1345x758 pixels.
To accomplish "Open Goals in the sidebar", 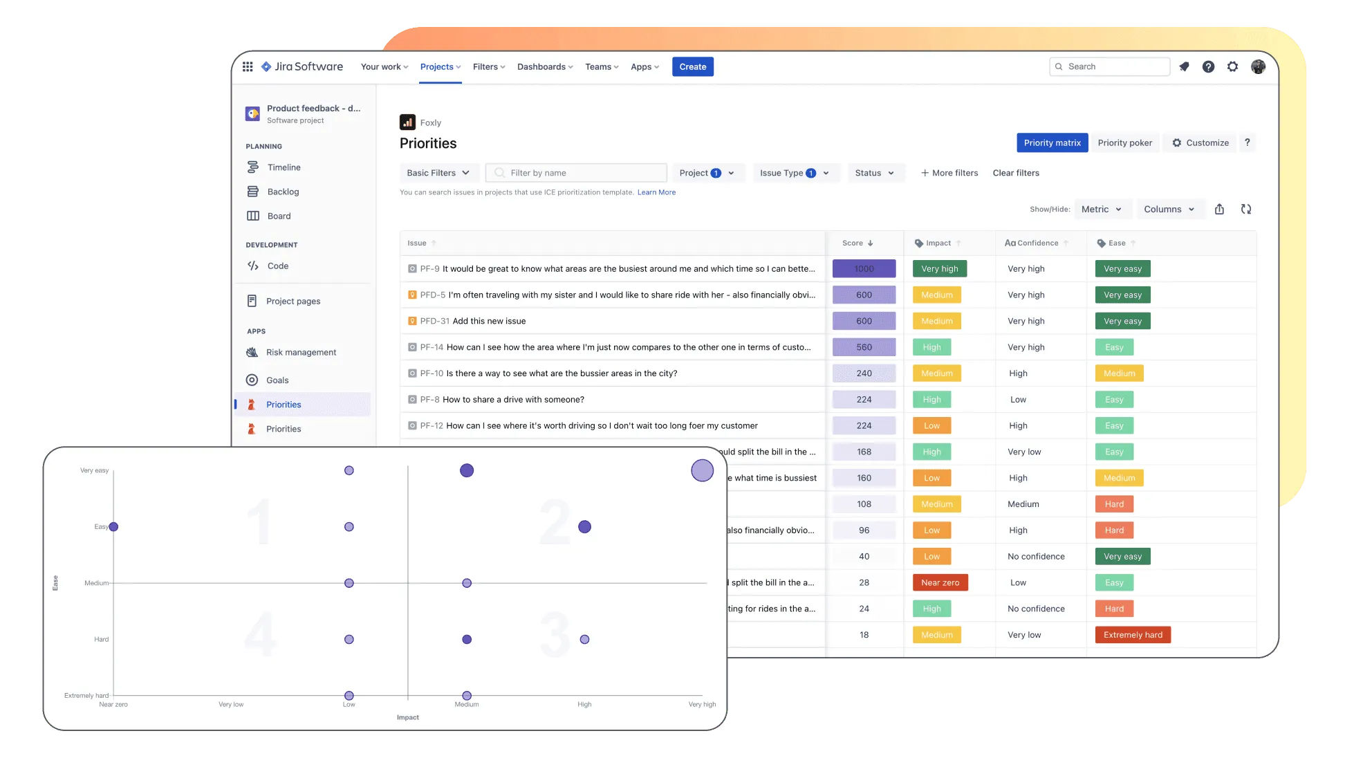I will click(277, 380).
